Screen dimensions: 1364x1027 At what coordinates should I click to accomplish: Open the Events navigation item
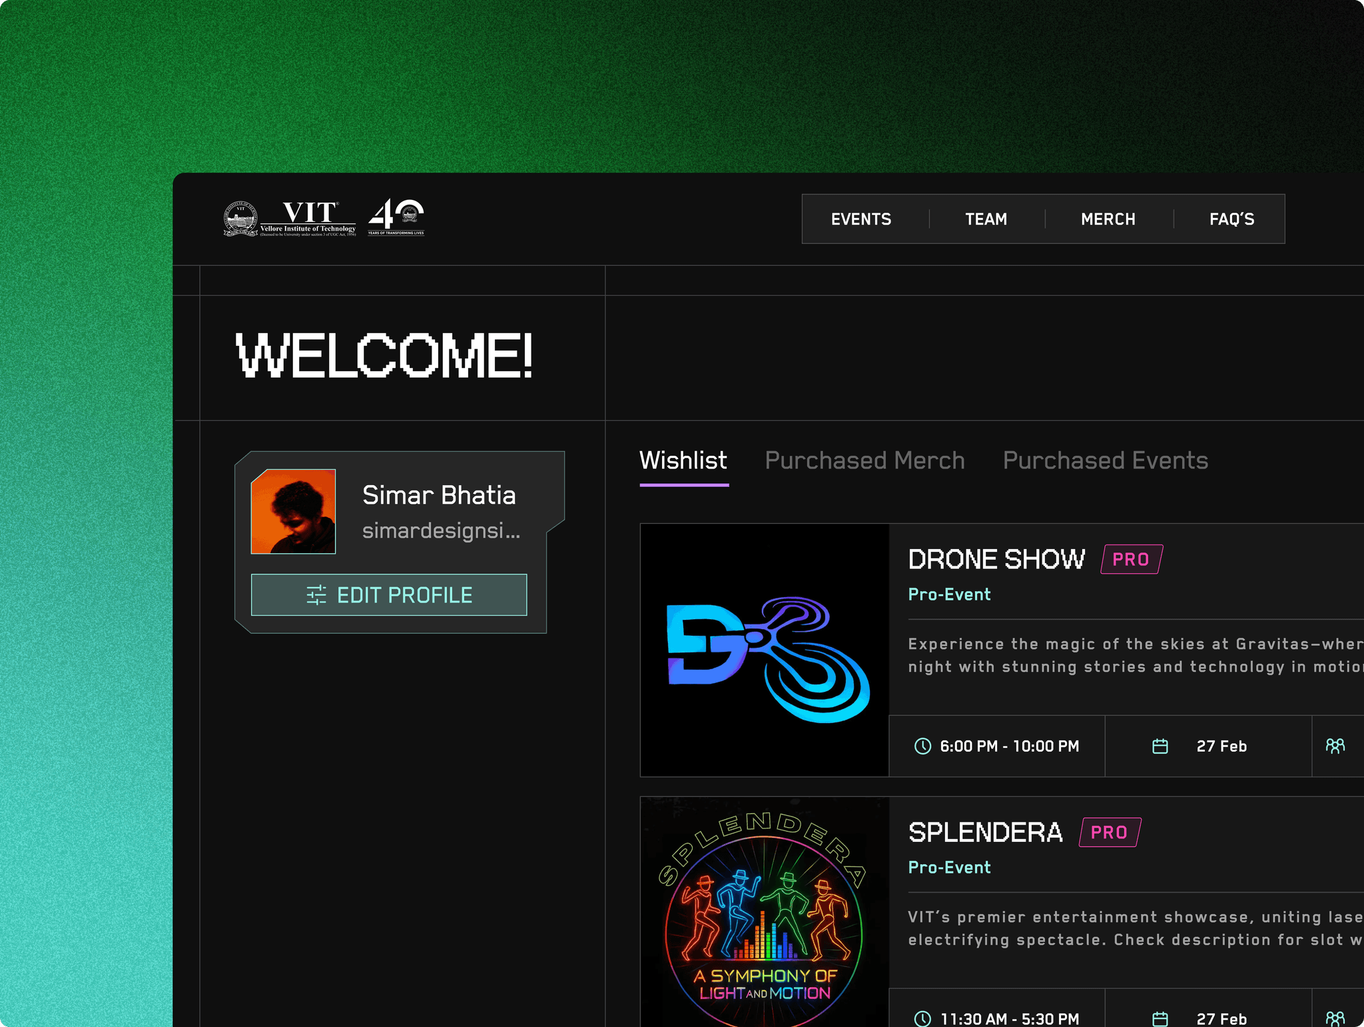pos(860,219)
